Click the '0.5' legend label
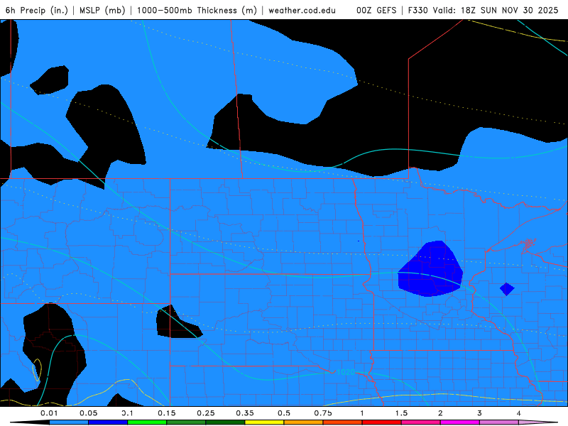Screen dimensions: 568x426 click(x=284, y=413)
